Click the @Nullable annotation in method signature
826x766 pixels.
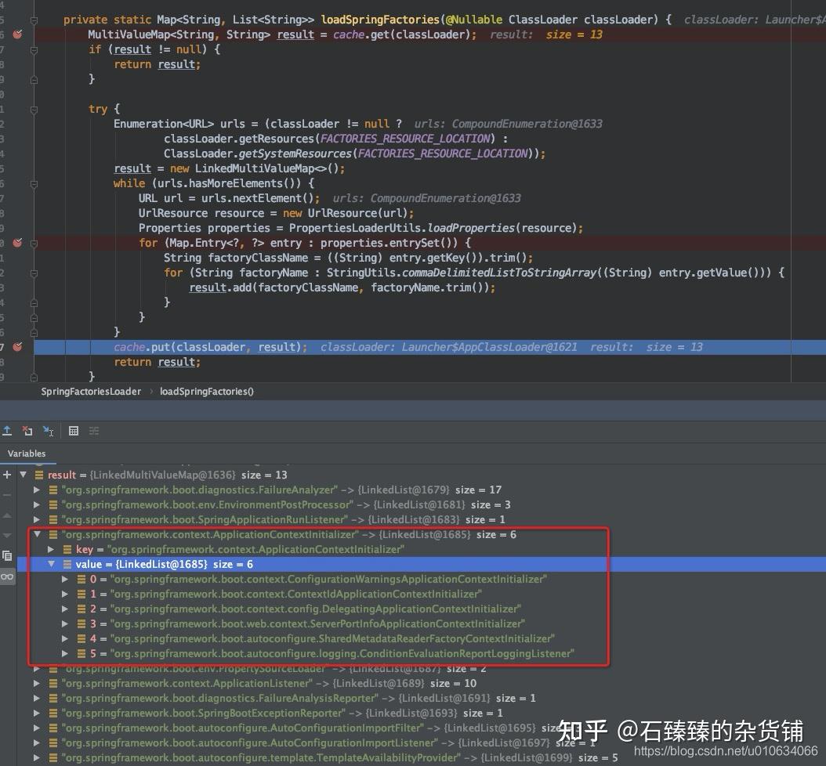click(473, 20)
